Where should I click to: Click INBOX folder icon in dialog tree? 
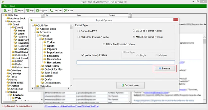(x=42, y=76)
